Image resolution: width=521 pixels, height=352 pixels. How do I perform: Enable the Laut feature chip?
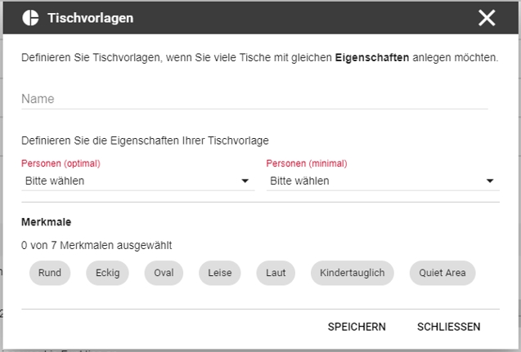(276, 273)
